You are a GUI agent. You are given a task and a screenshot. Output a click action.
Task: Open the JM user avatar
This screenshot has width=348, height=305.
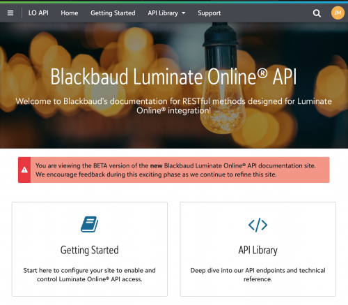tap(338, 13)
